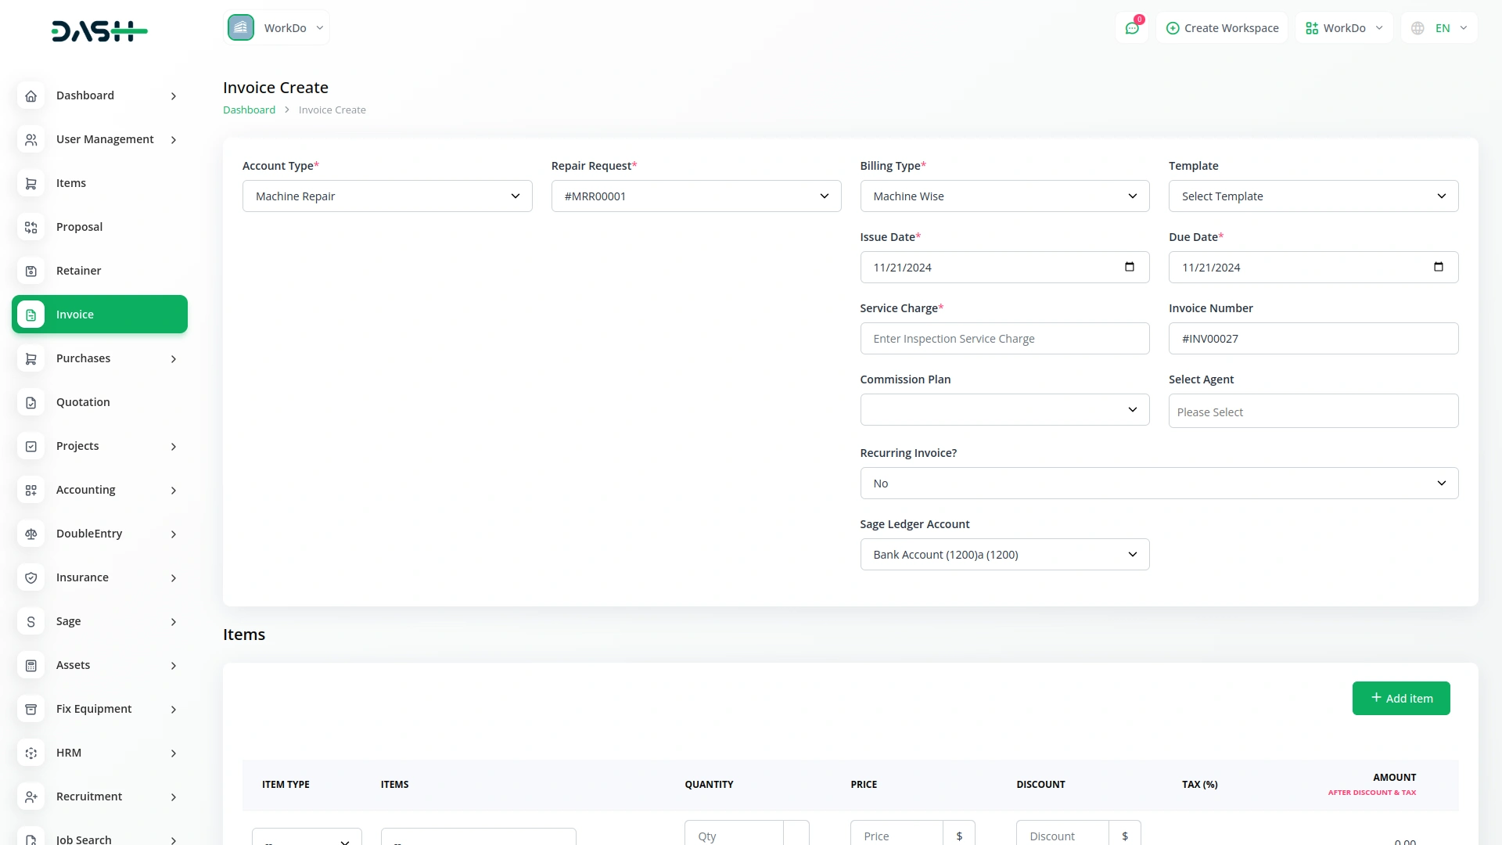Image resolution: width=1502 pixels, height=845 pixels.
Task: Click the Create Workspace button
Action: (x=1222, y=28)
